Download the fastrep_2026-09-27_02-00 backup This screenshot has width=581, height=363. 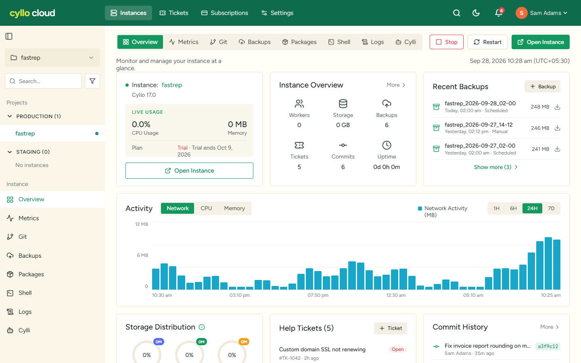pos(557,149)
